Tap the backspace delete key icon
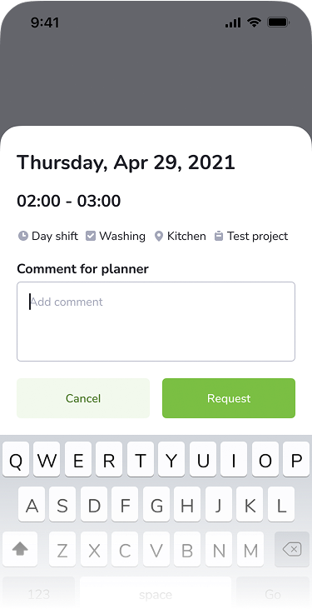This screenshot has height=609, width=312. tap(292, 549)
